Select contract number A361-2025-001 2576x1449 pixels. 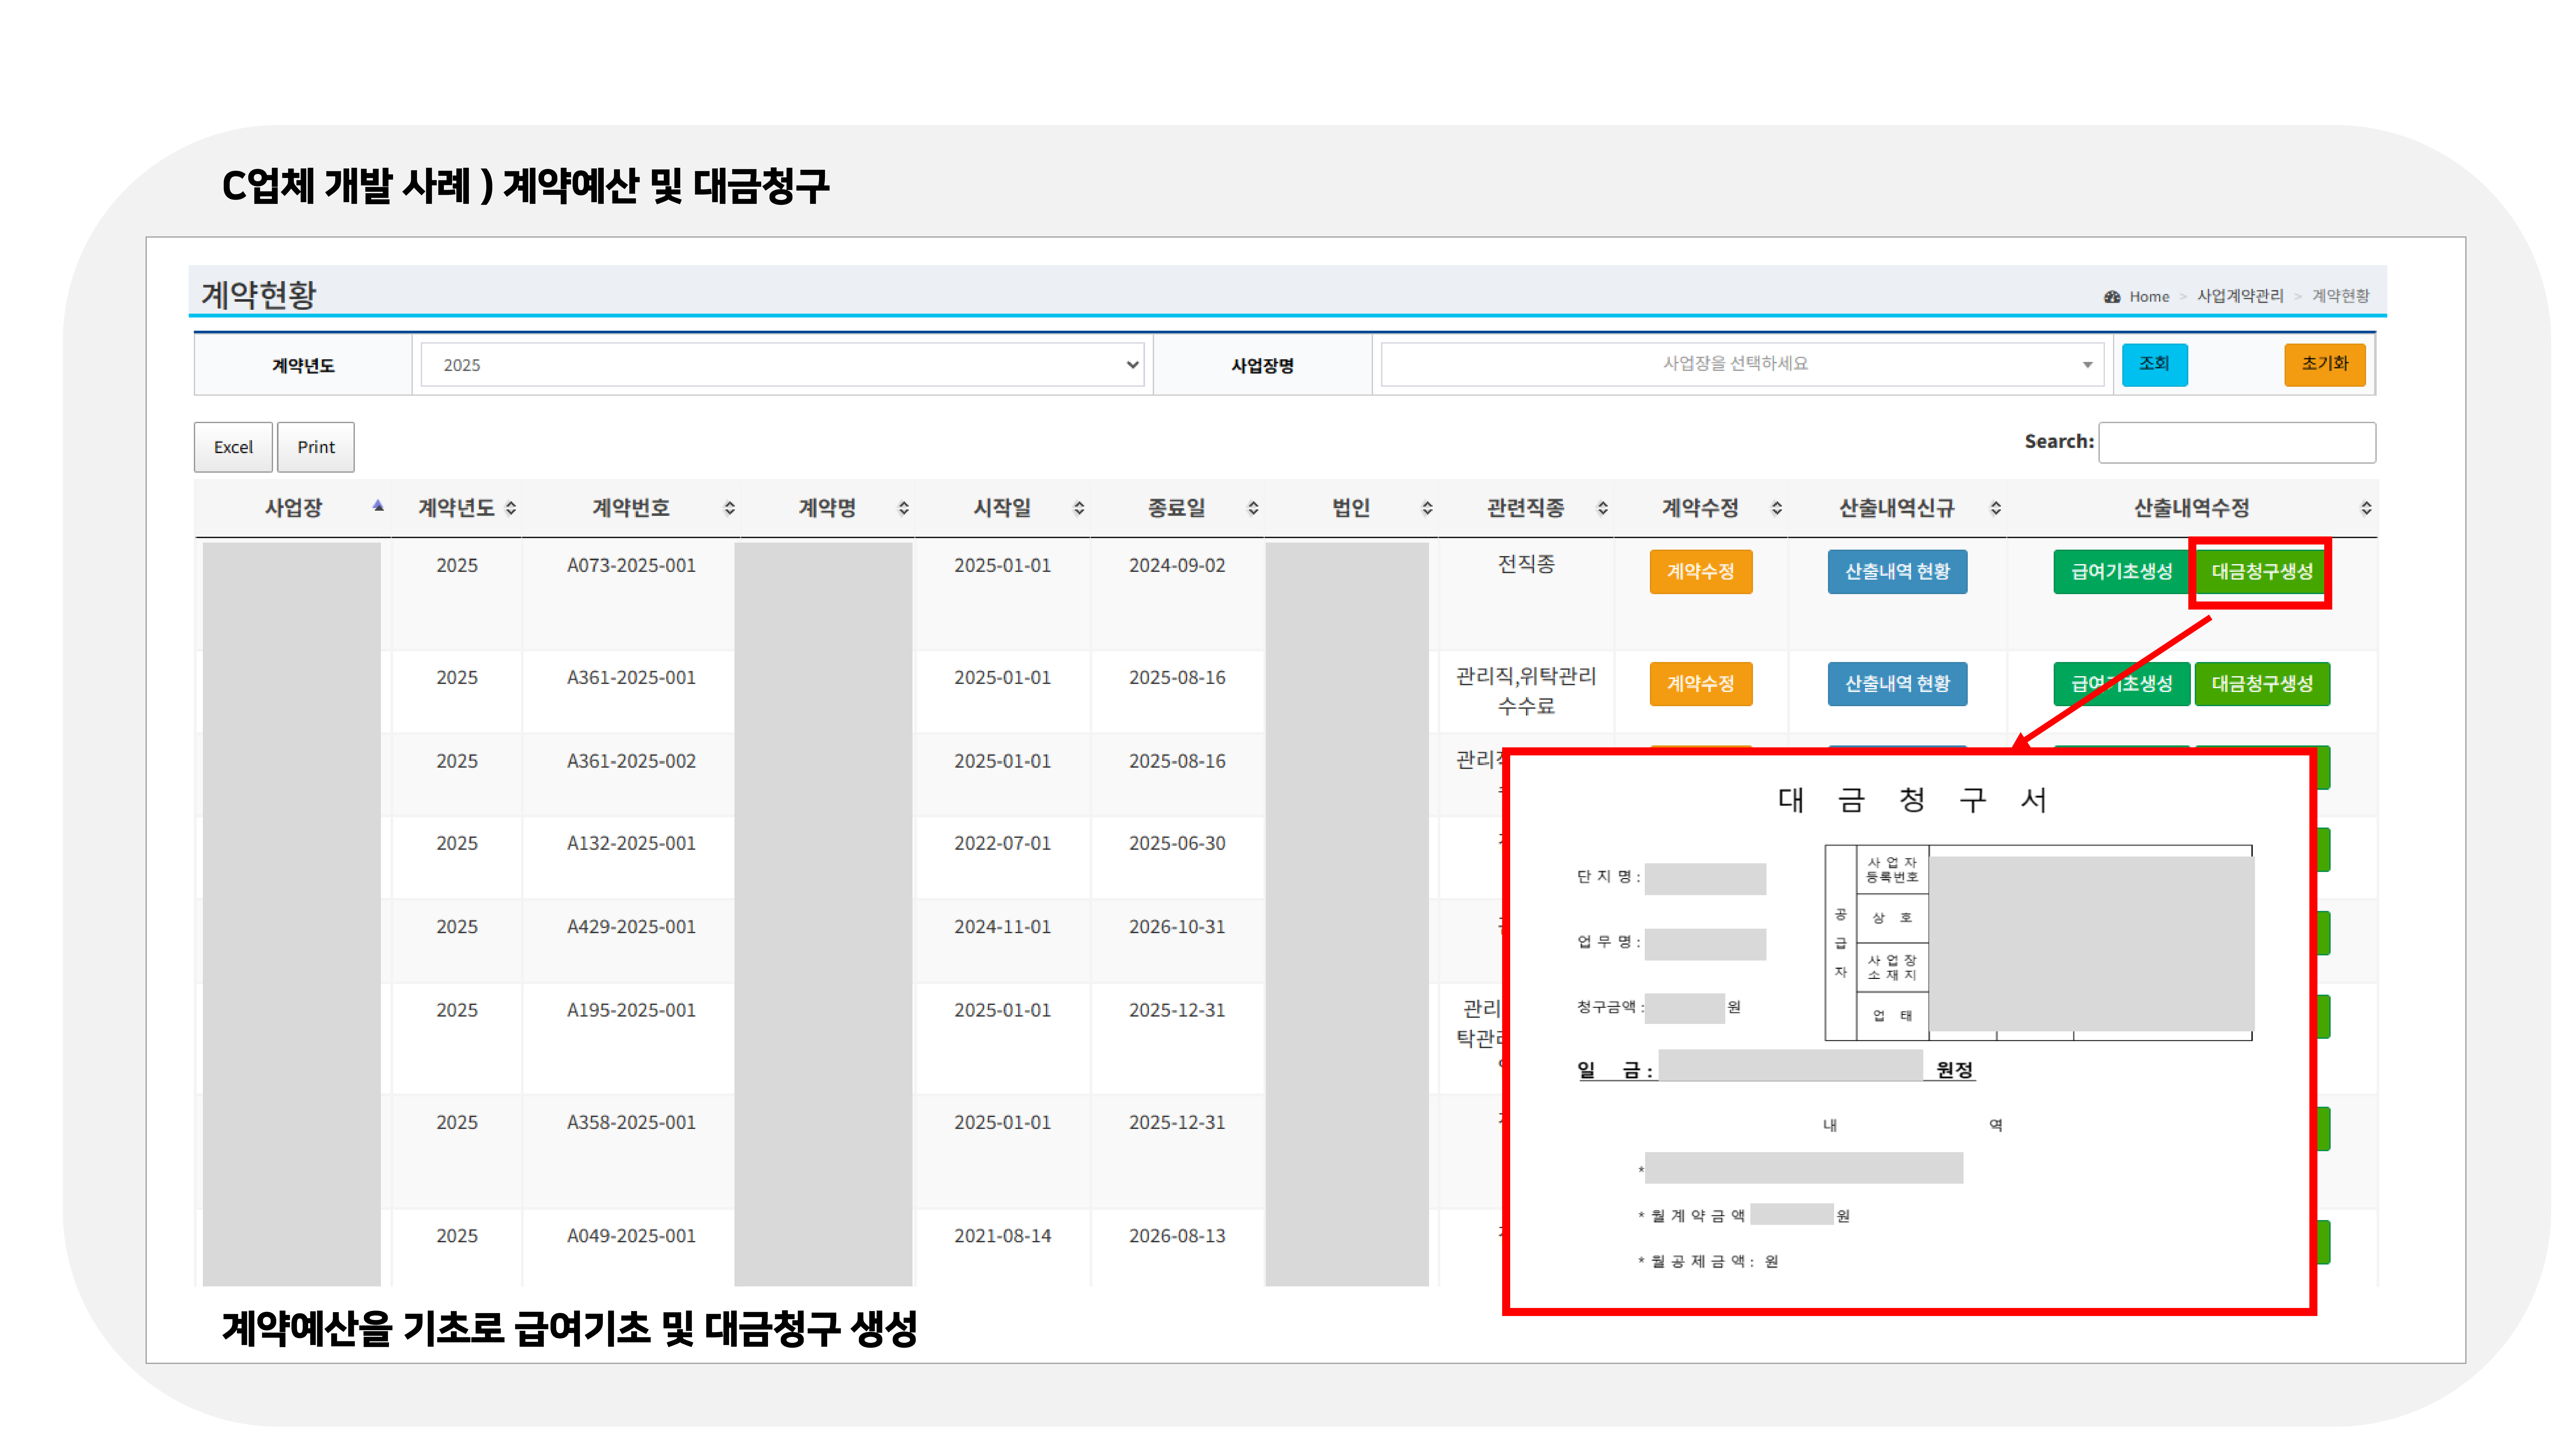(x=631, y=678)
